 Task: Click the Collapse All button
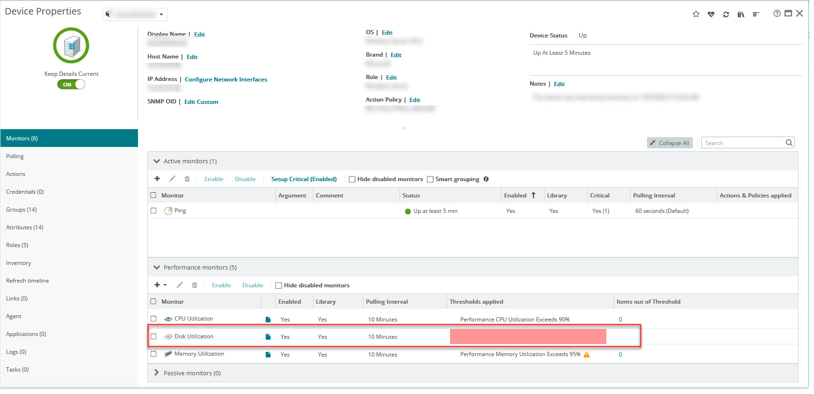[669, 143]
